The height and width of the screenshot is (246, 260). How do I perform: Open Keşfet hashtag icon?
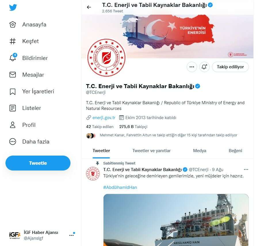[13, 41]
